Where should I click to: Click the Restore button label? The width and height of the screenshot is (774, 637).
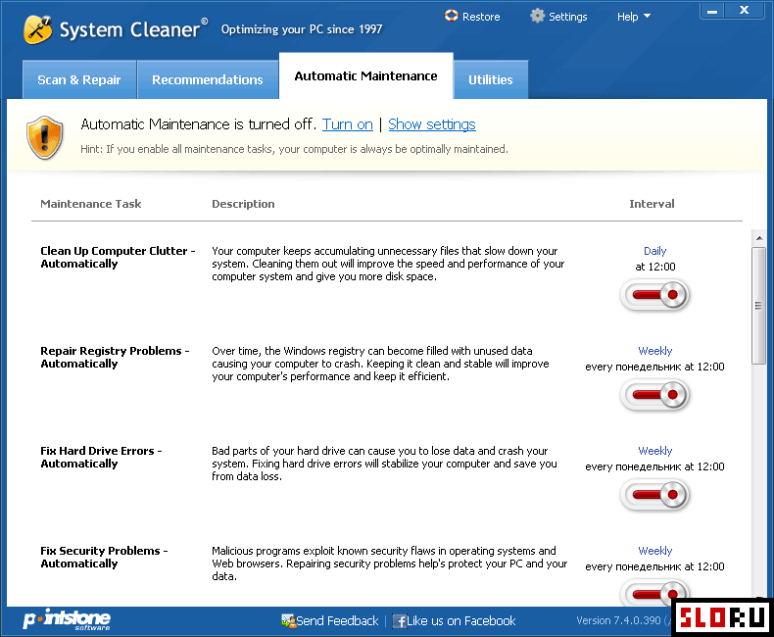point(481,17)
